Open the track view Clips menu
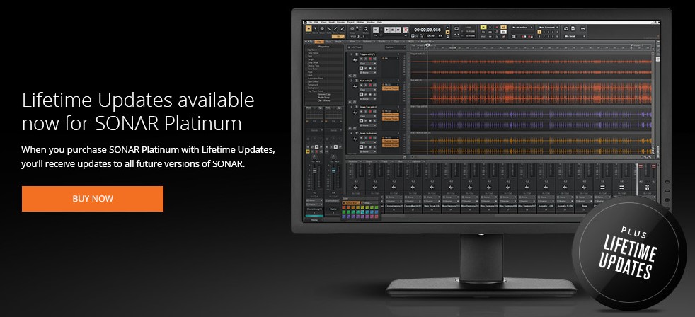 [398, 42]
